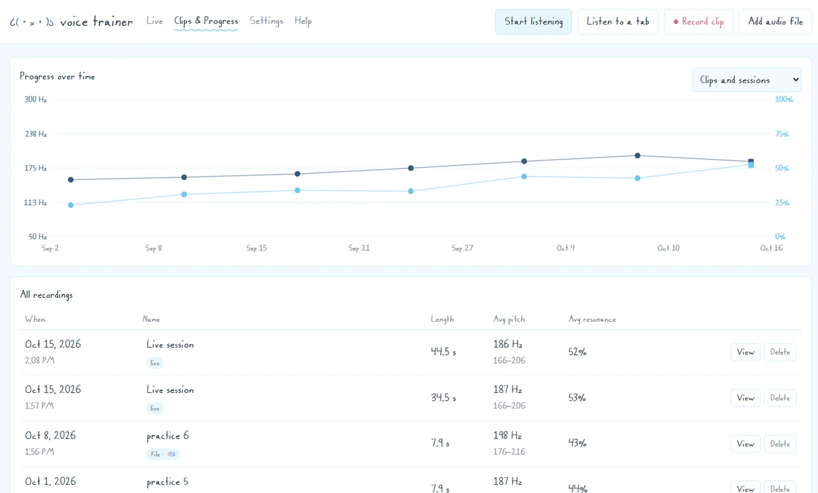Click Listen to a tab button
818x493 pixels.
618,22
